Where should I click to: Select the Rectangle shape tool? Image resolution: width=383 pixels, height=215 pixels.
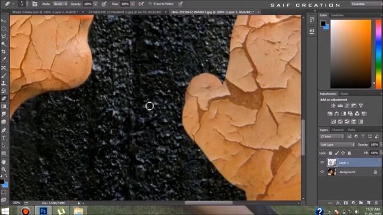click(x=4, y=153)
